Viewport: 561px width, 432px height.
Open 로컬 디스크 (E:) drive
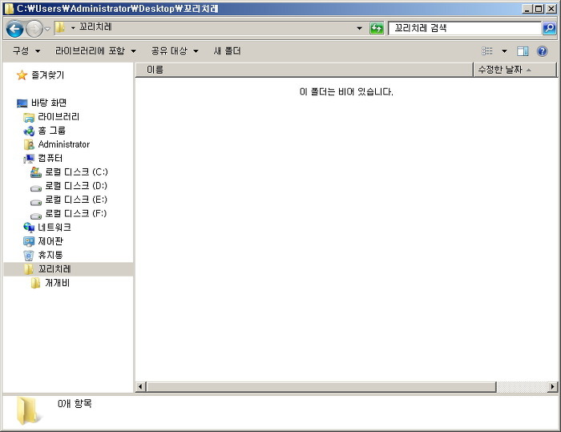76,200
